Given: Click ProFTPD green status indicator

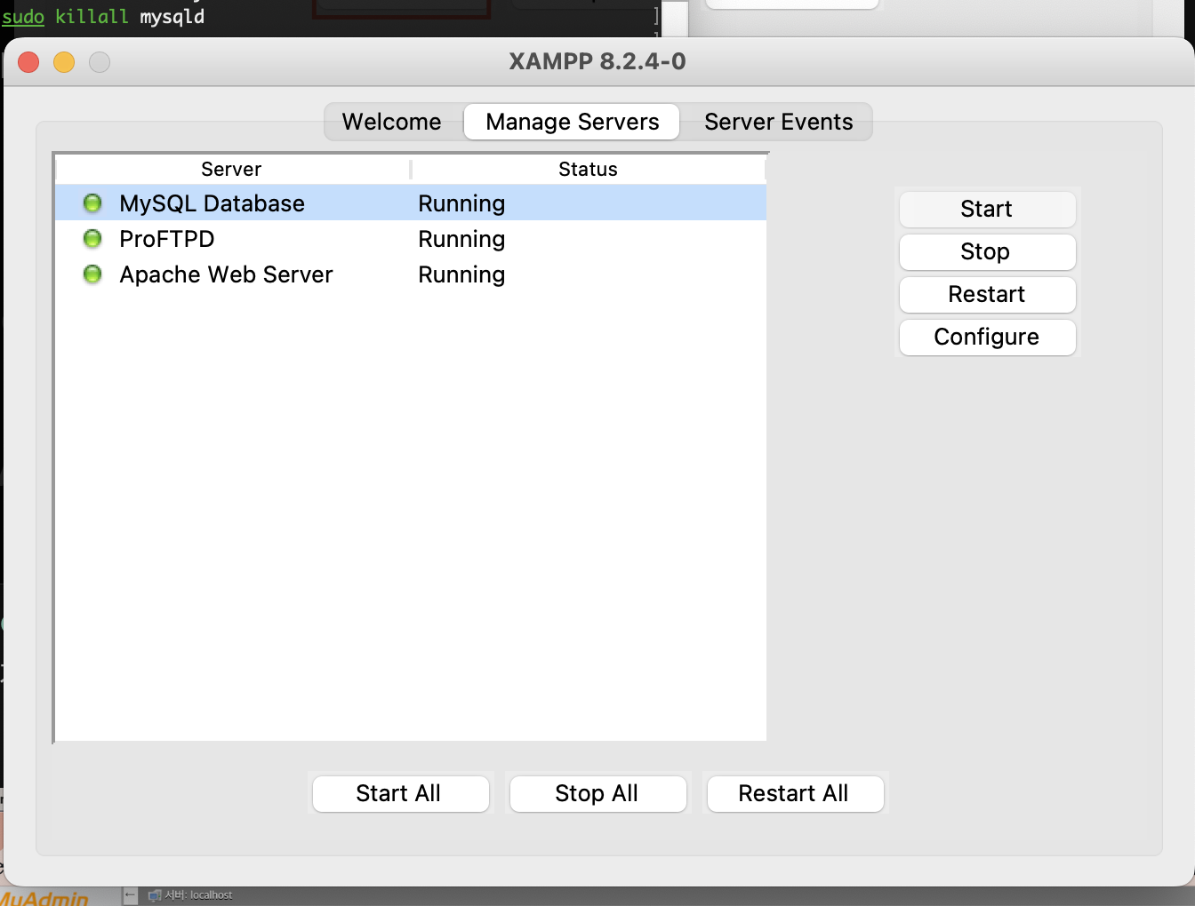Looking at the screenshot, I should click(92, 239).
